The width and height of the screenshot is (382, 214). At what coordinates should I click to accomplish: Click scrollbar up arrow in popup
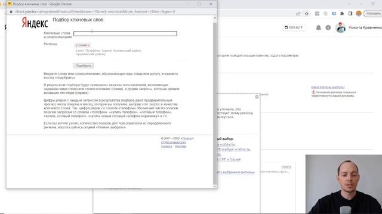click(x=215, y=18)
